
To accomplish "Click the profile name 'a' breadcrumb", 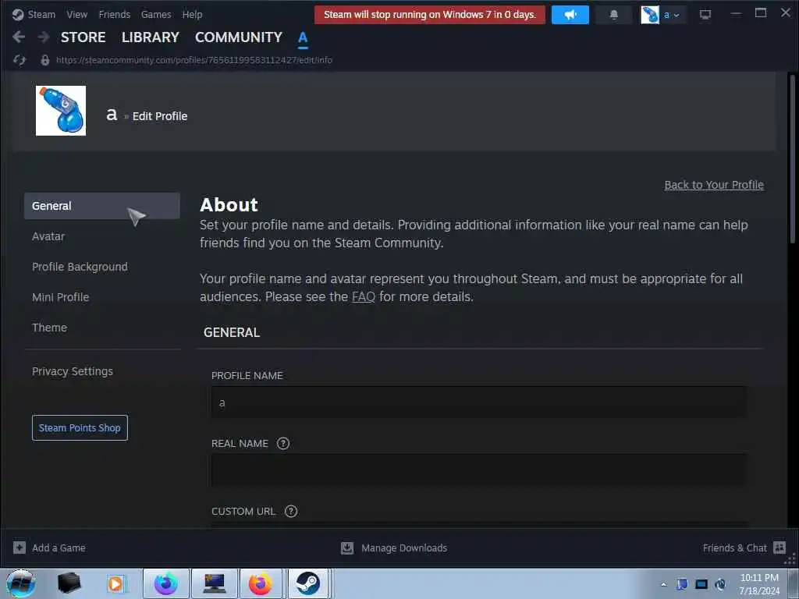I will click(112, 115).
